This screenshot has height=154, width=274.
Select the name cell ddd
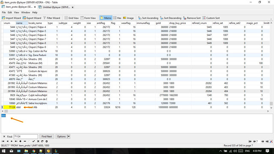tap(22, 107)
